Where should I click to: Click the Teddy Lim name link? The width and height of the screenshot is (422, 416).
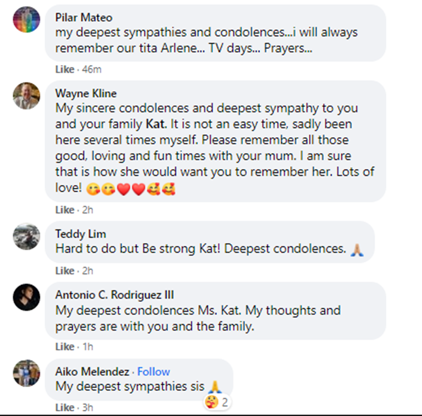click(x=80, y=234)
